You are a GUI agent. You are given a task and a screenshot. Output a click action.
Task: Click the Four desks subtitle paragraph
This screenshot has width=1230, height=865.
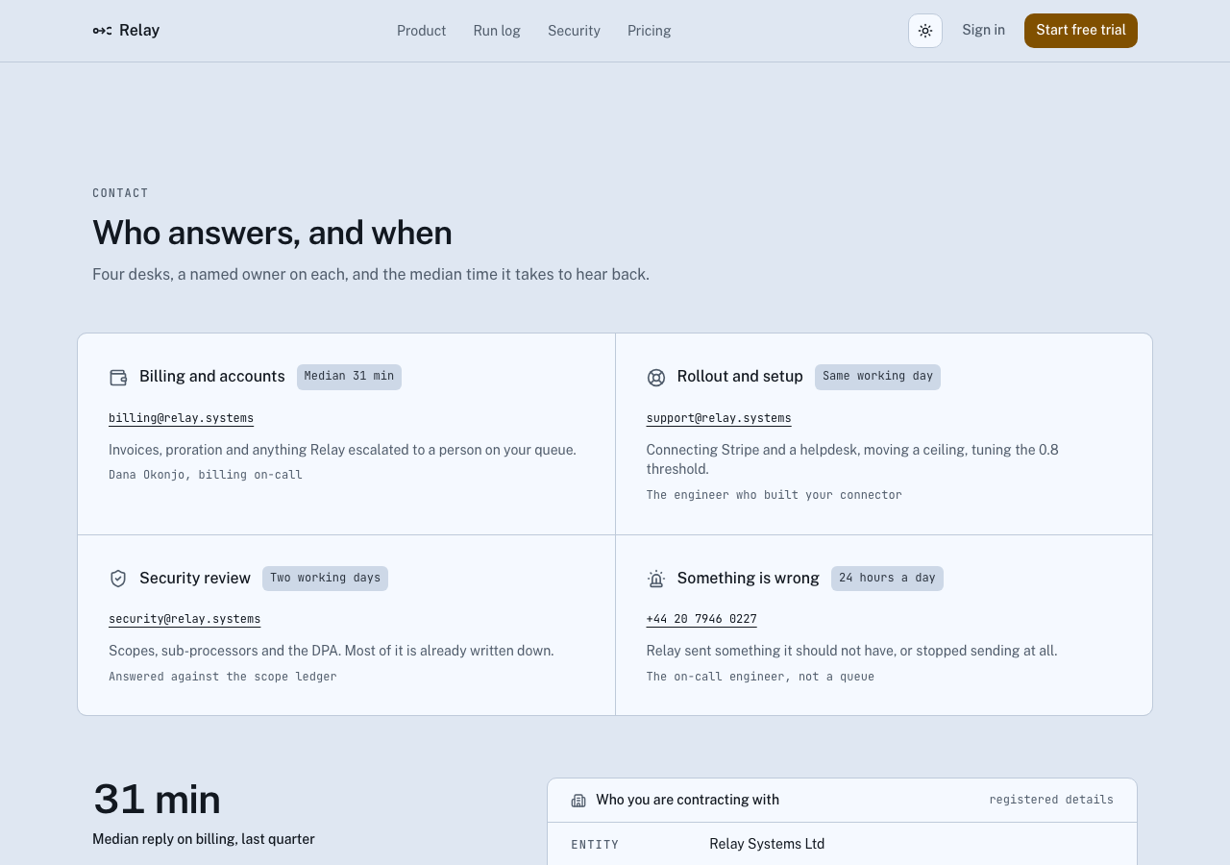[371, 275]
